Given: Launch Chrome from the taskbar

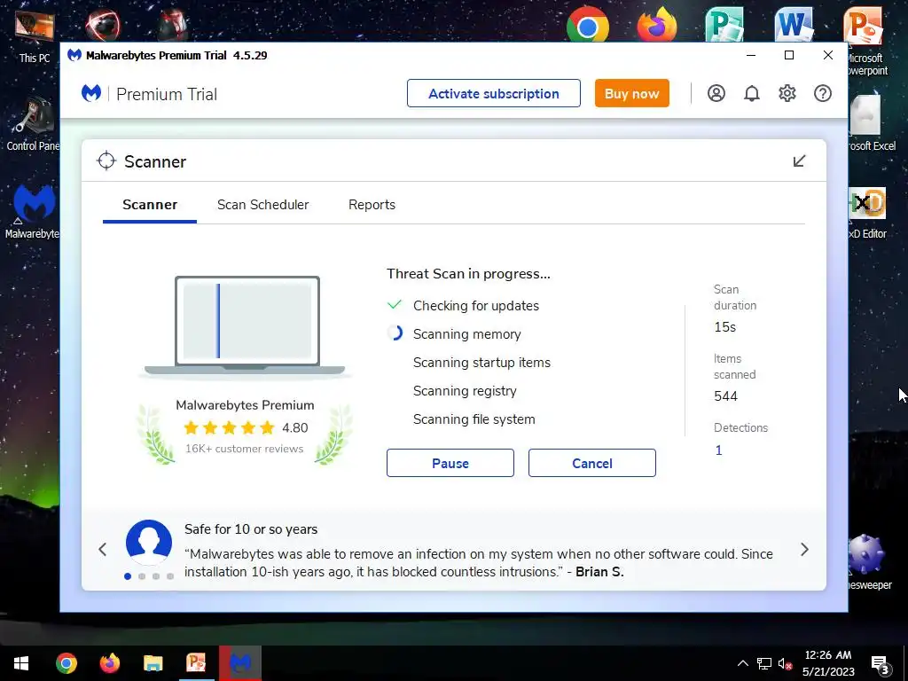Looking at the screenshot, I should pos(67,663).
